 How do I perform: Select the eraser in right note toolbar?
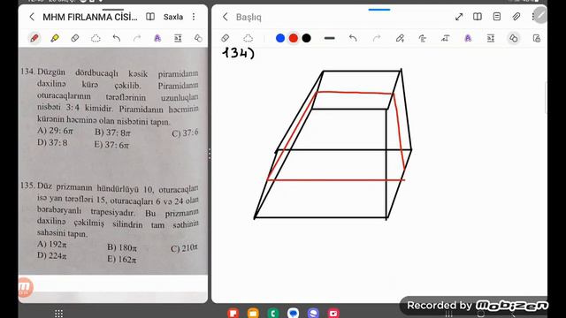[x=226, y=38]
